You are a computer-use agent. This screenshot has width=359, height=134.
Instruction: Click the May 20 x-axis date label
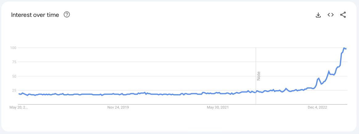coord(19,107)
